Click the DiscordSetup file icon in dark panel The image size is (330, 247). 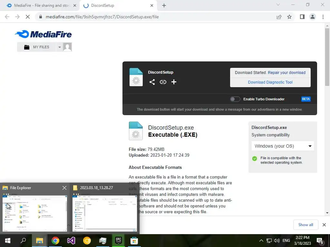click(136, 77)
